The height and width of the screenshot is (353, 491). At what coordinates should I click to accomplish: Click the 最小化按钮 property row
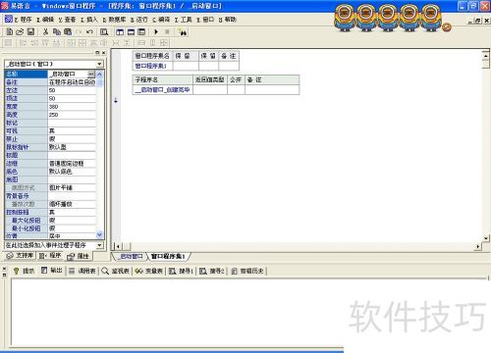click(50, 228)
